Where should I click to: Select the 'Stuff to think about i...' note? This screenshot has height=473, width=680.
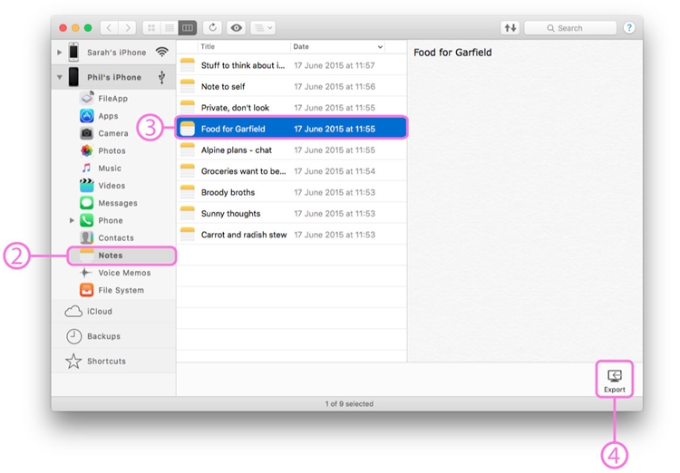291,65
